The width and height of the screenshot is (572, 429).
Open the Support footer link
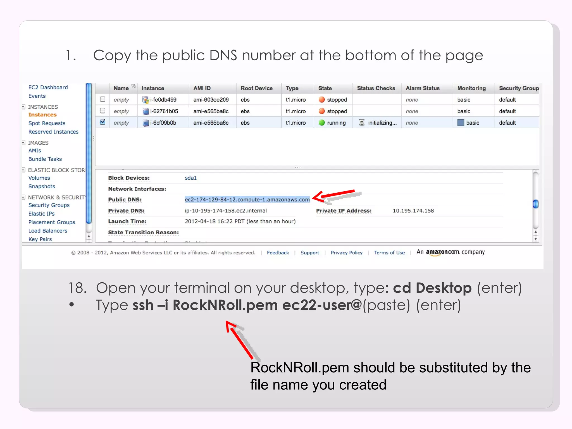[x=310, y=253]
